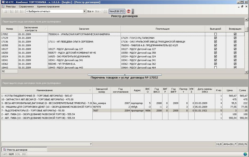
Task: Click the 'Заказчик' column header
Action: click(84, 29)
